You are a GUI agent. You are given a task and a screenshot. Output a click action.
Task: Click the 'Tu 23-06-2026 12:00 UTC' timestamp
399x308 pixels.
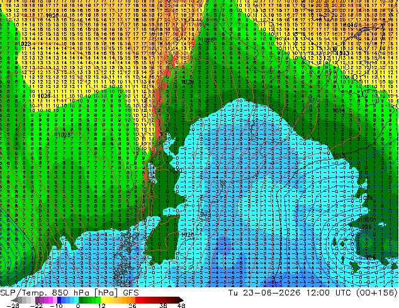tap(290, 293)
